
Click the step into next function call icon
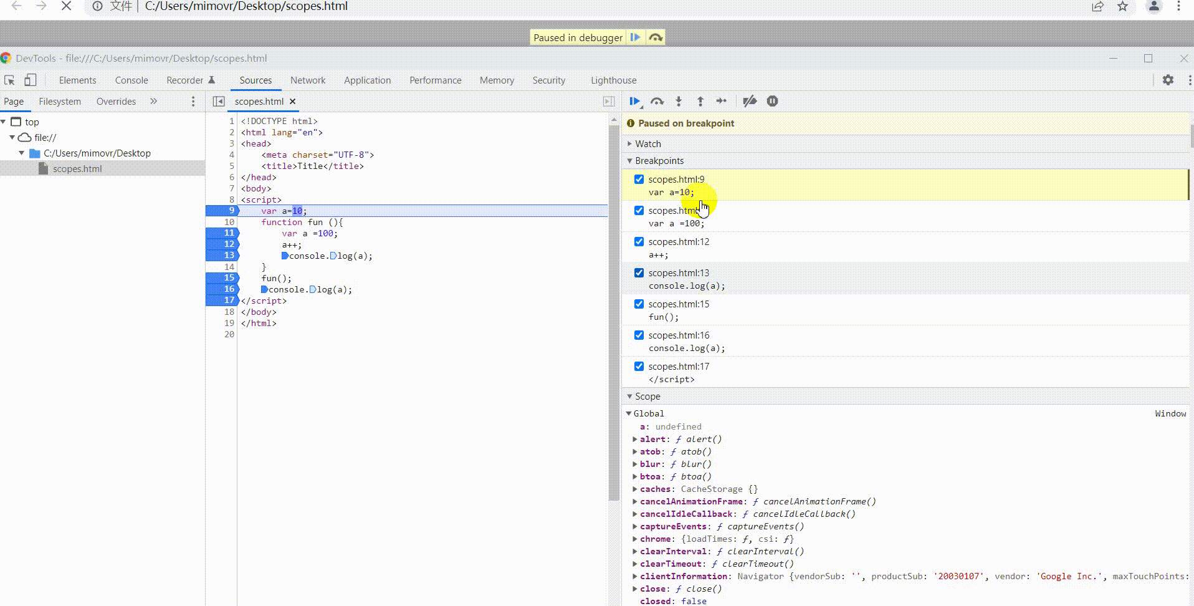679,101
